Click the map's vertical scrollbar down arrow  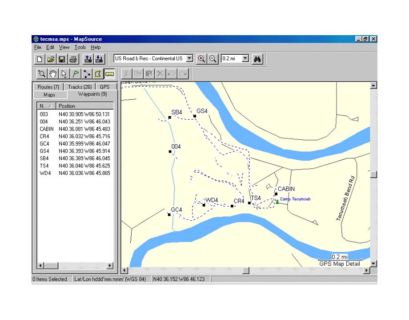click(x=373, y=263)
